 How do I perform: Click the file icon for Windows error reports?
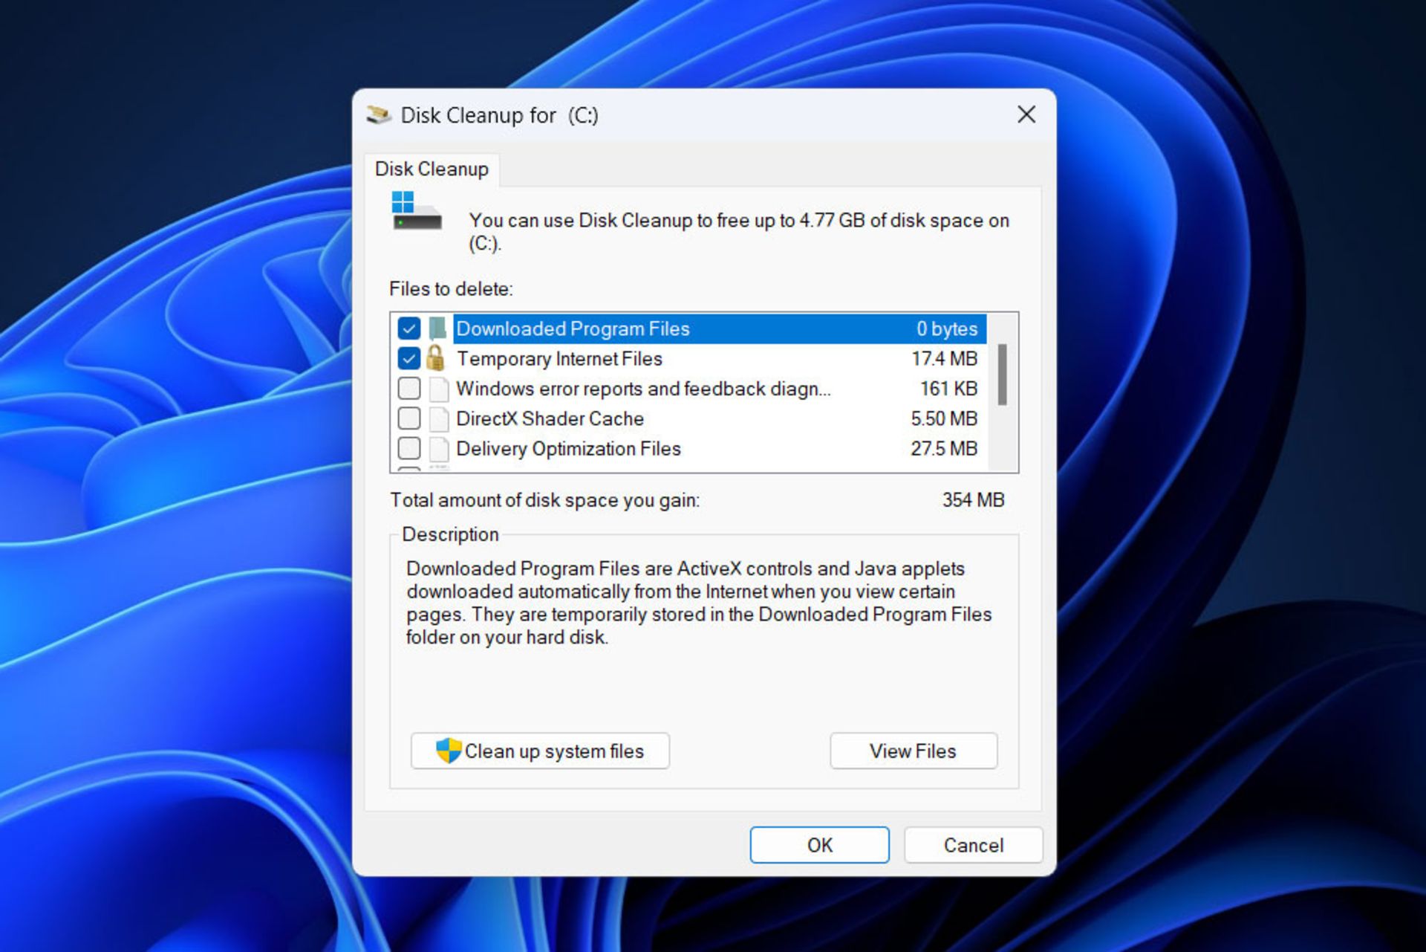pos(439,389)
